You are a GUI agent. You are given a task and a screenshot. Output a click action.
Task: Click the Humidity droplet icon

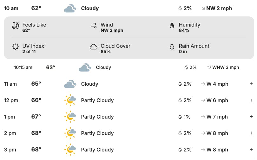click(172, 26)
